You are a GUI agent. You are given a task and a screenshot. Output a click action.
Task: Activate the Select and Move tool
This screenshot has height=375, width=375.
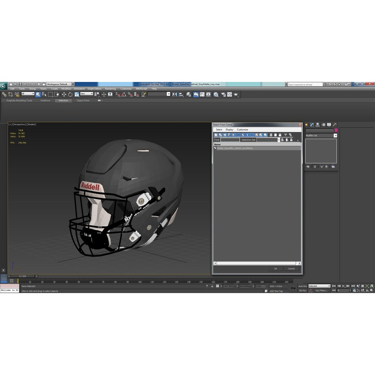point(64,94)
